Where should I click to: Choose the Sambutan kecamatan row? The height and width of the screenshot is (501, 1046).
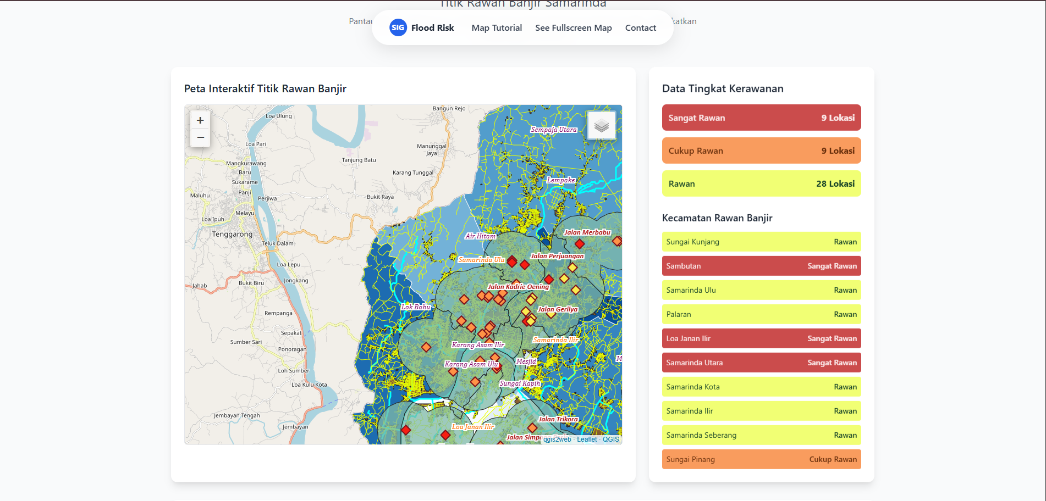[761, 266]
